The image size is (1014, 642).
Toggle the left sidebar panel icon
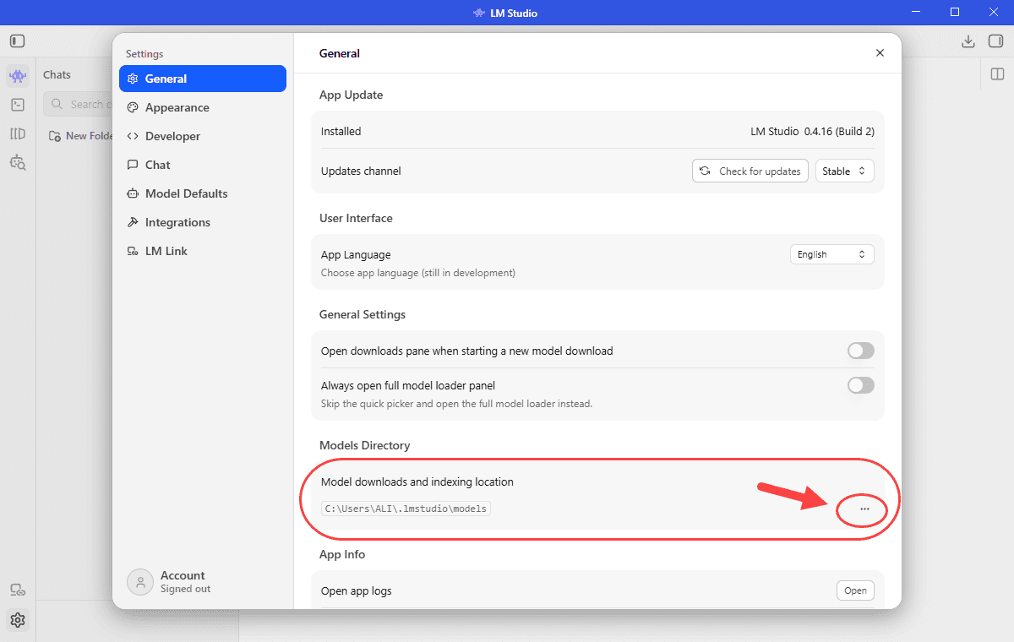tap(18, 41)
